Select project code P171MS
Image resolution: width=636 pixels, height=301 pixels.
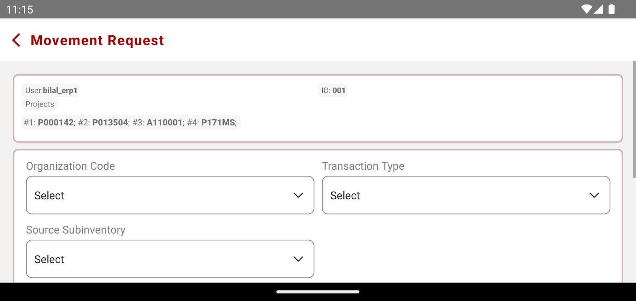tap(218, 123)
